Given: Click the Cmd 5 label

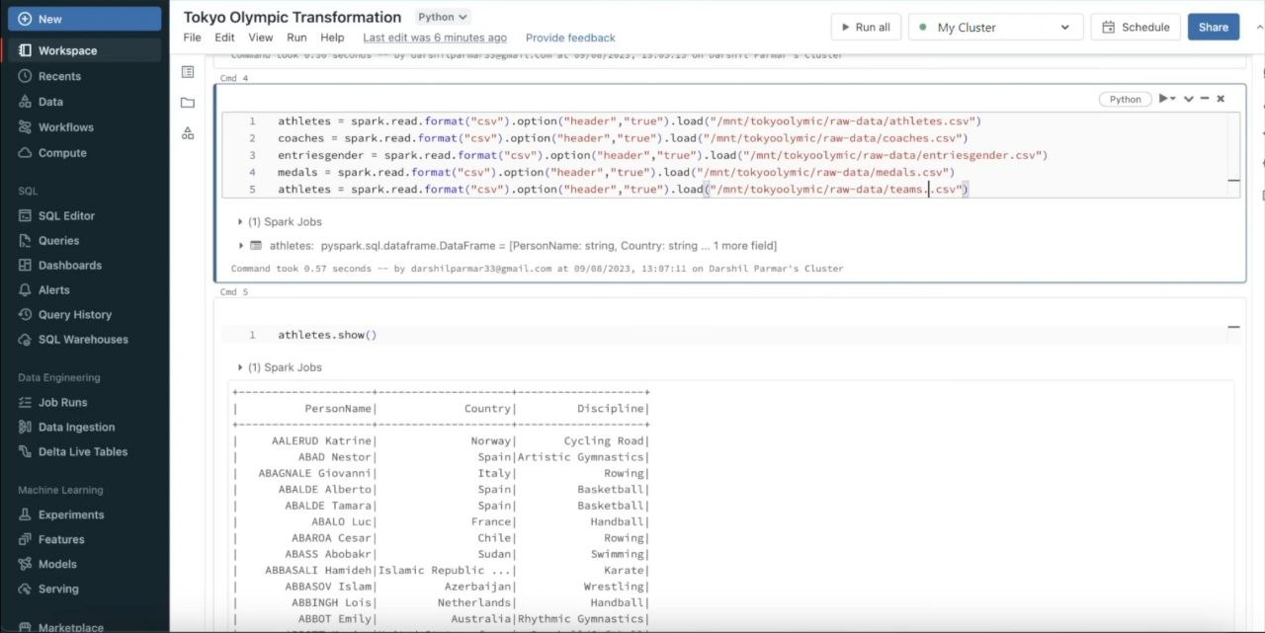Looking at the screenshot, I should (x=234, y=292).
